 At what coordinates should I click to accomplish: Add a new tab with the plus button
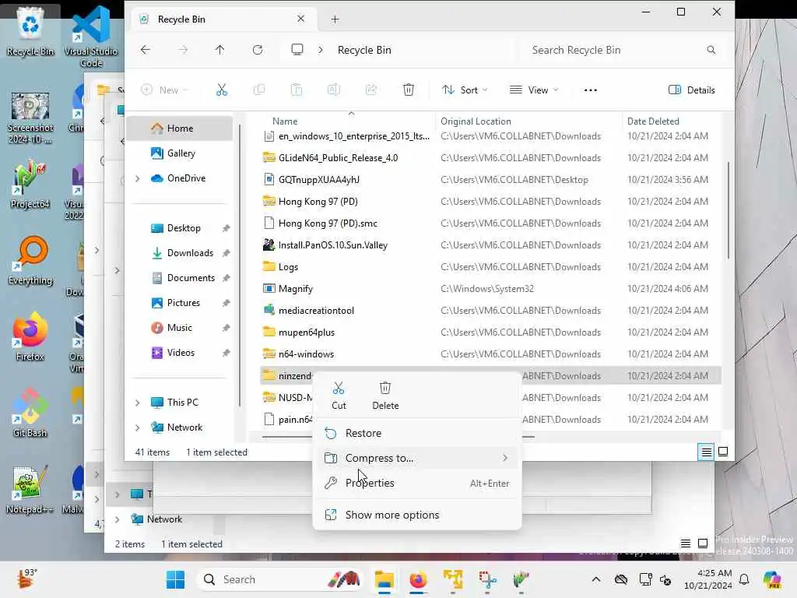click(x=335, y=19)
